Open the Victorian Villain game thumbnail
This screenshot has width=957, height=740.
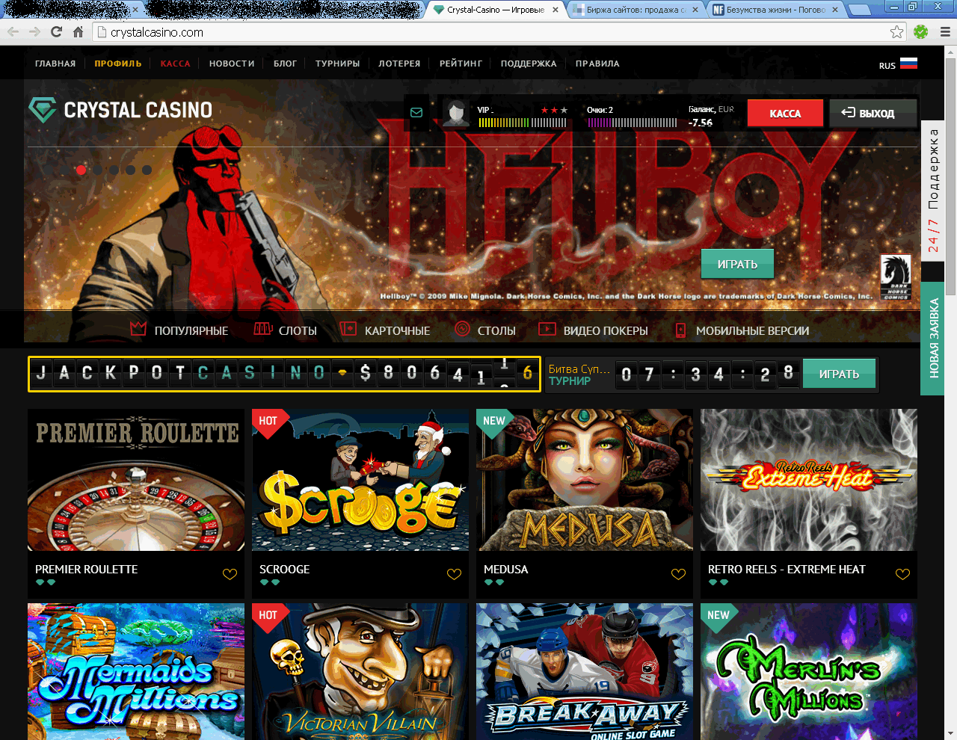point(360,671)
